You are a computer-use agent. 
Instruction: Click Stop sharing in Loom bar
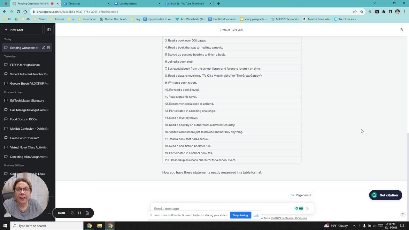pos(240,215)
